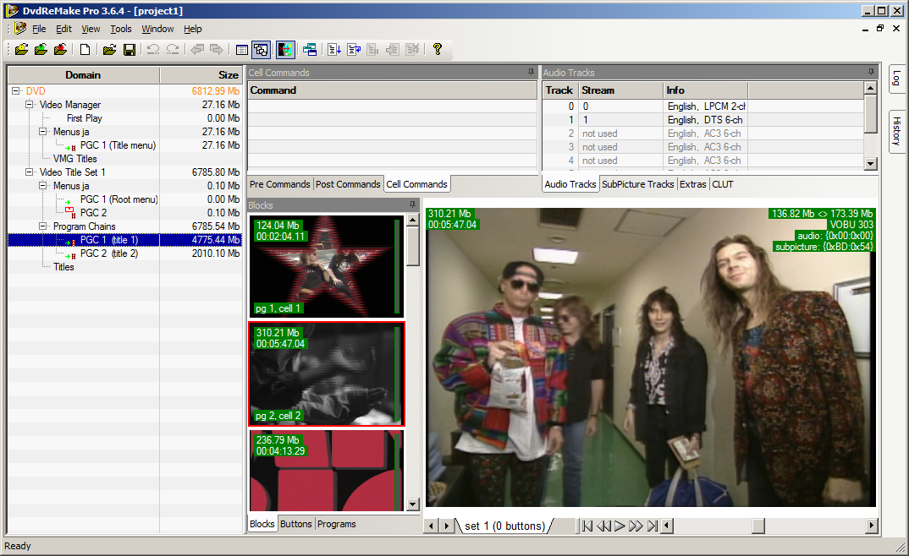Select VMG Titles tree item
The image size is (909, 556).
point(74,159)
